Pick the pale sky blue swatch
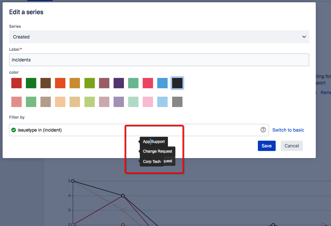This screenshot has width=331, height=226. pos(162,102)
